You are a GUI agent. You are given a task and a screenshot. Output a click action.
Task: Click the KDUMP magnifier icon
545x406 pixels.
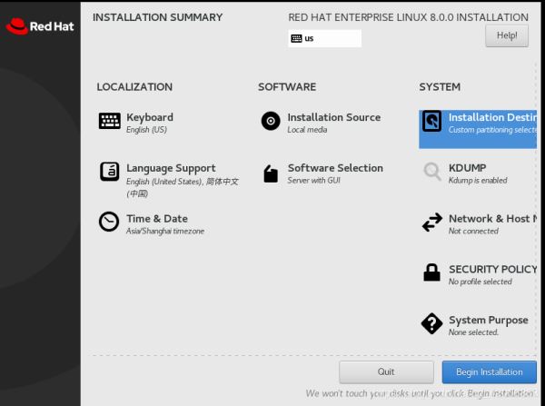click(x=432, y=172)
